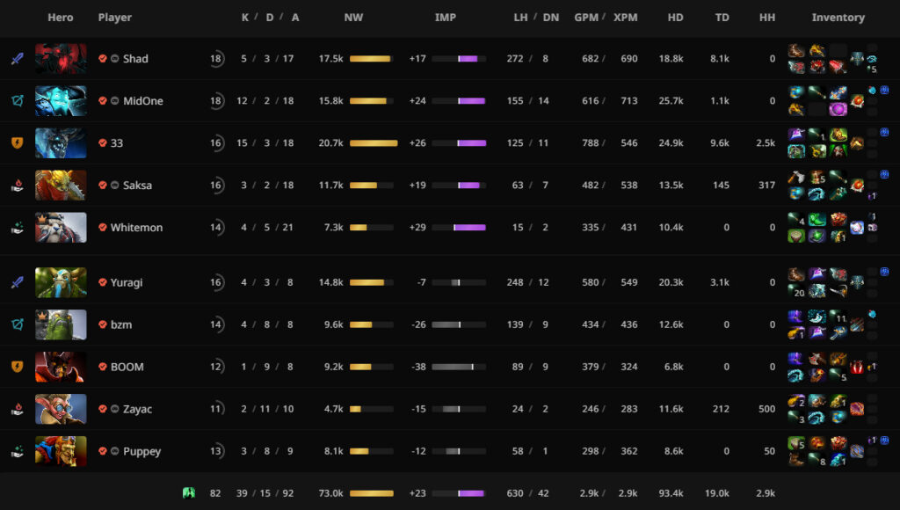Open Puppey's hero portrait

click(61, 451)
